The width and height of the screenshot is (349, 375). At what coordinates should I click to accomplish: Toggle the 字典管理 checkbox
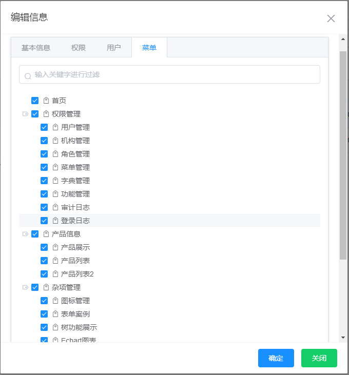[x=44, y=181]
